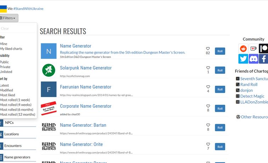
Task: Open the Encounters category tab
Action: [13, 145]
